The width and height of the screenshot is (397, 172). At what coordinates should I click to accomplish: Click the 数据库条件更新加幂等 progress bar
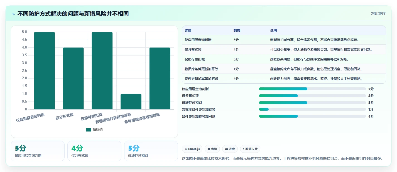312,110
